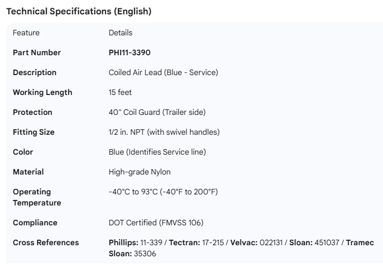This screenshot has width=383, height=264.
Task: Click the 1/2 in. NPT fitting value
Action: click(x=164, y=132)
